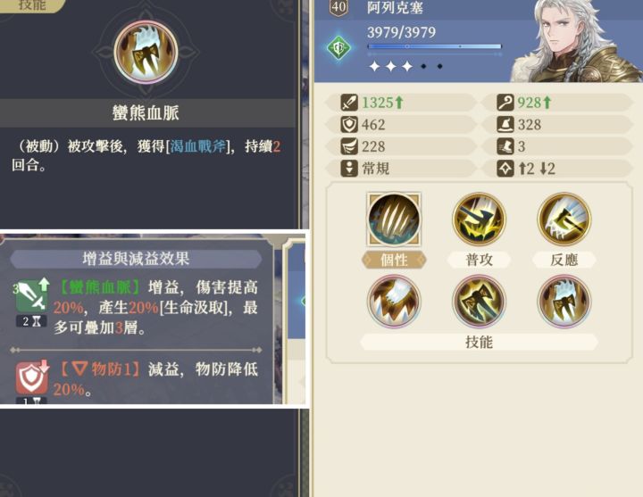Select the claw-marks 個性 trait icon

394,220
